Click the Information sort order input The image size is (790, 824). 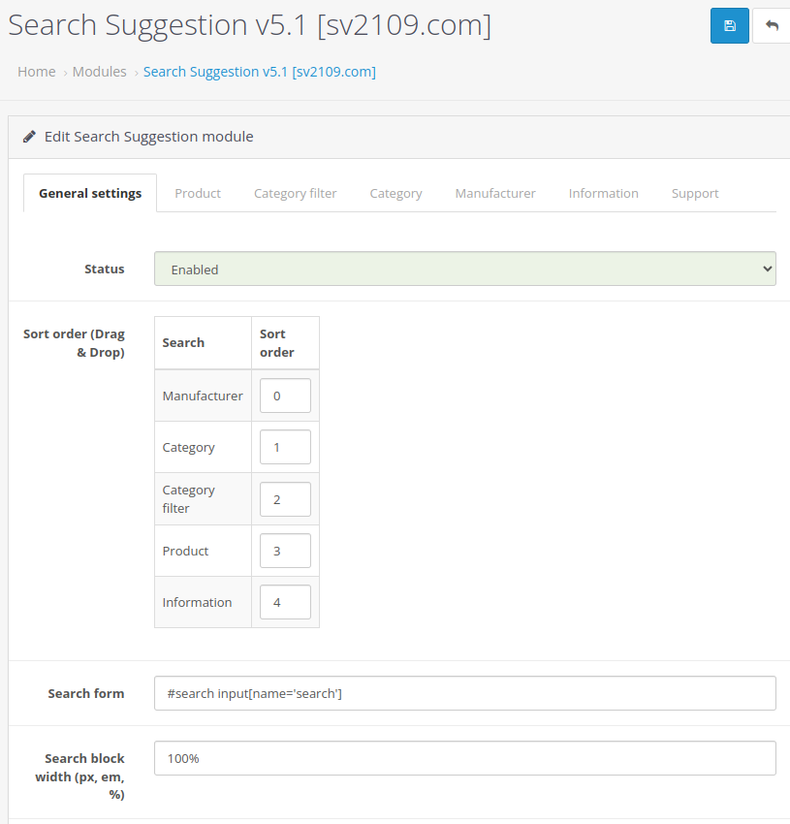point(285,602)
